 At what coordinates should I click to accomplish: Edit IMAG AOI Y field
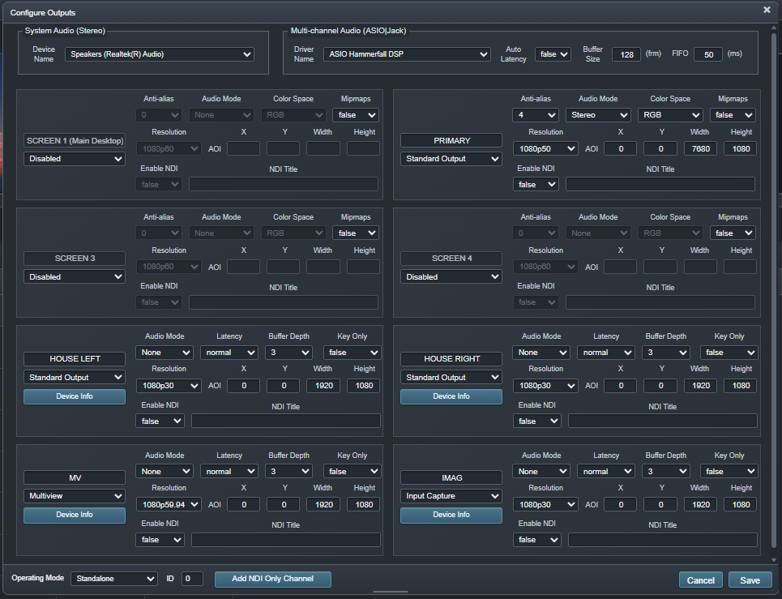660,505
